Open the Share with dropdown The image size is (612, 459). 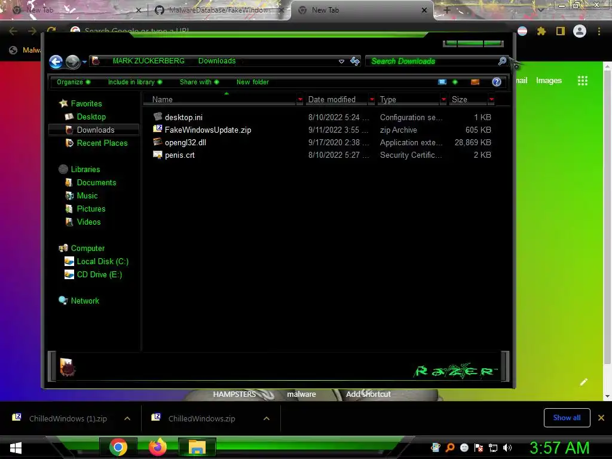[199, 82]
